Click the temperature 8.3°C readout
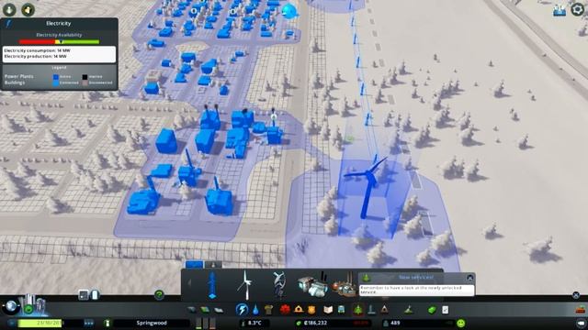Screen dimensions: 588x330 [254, 323]
